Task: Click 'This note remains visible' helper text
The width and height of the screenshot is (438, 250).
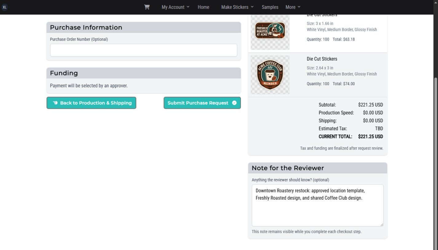Action: (x=307, y=232)
